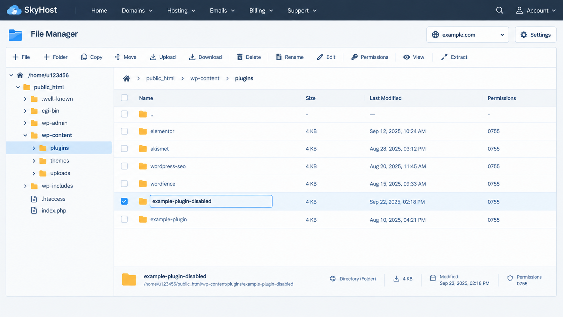This screenshot has height=317, width=563.
Task: Click the Aug 10, 2025, 04:21 PM date
Action: point(398,220)
